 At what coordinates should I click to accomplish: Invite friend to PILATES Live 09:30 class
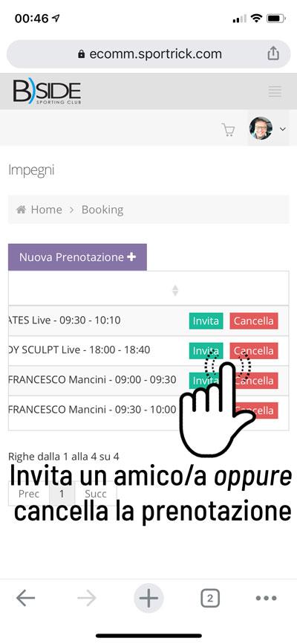[x=206, y=321]
